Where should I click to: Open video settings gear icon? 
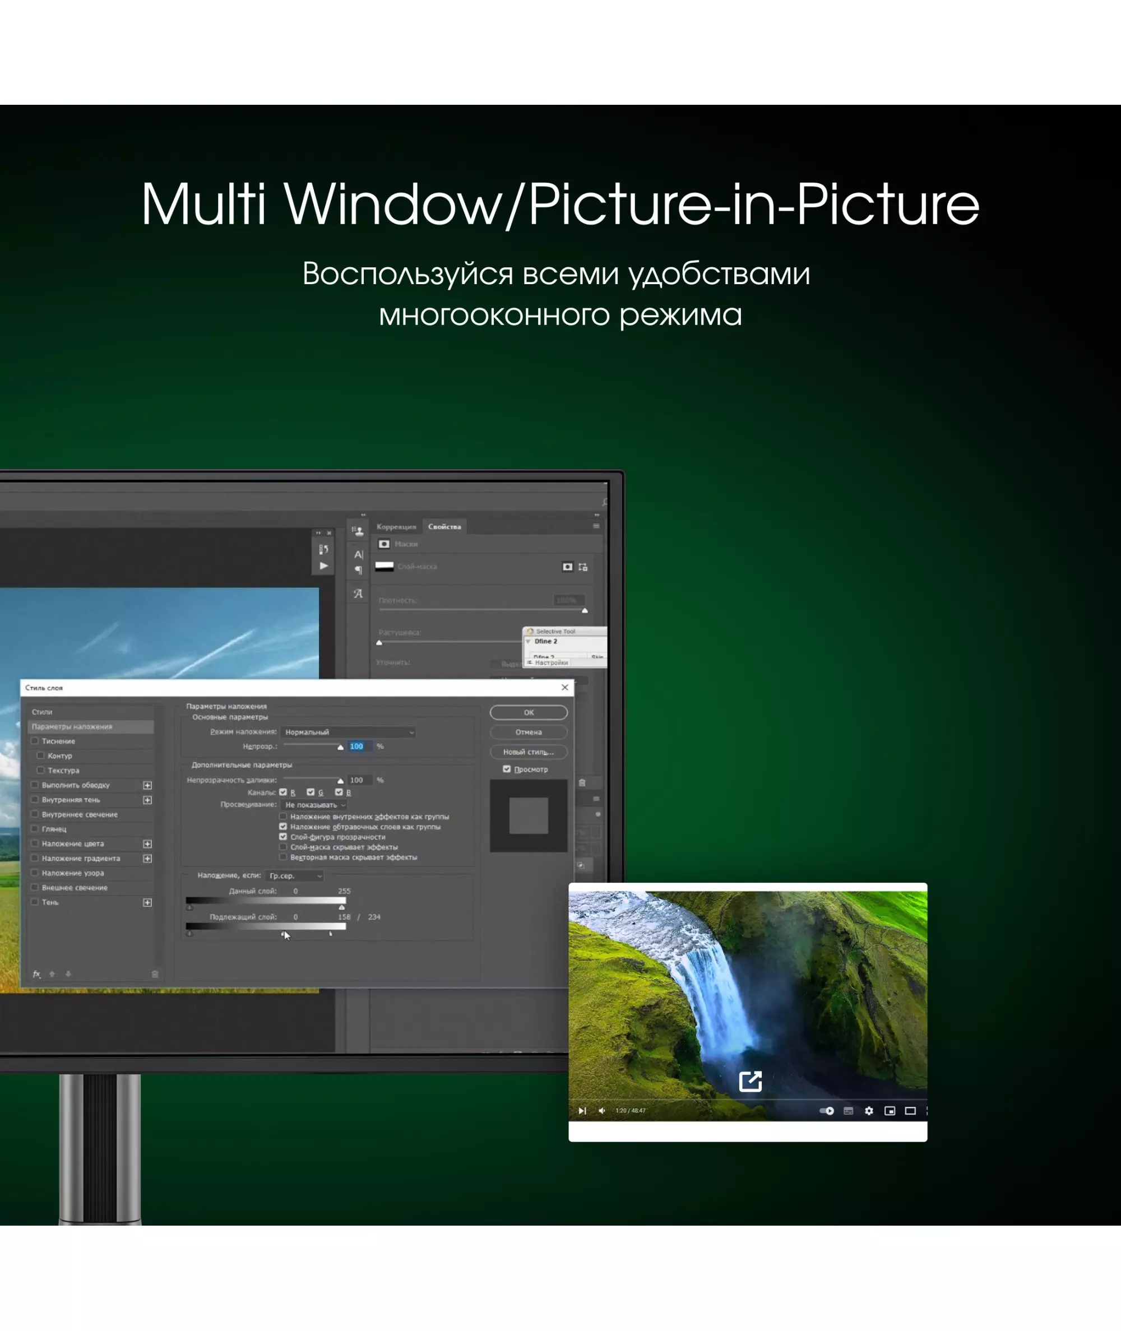(869, 1111)
